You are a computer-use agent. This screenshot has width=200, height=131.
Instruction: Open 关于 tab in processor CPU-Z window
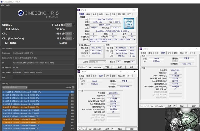click(x=129, y=14)
